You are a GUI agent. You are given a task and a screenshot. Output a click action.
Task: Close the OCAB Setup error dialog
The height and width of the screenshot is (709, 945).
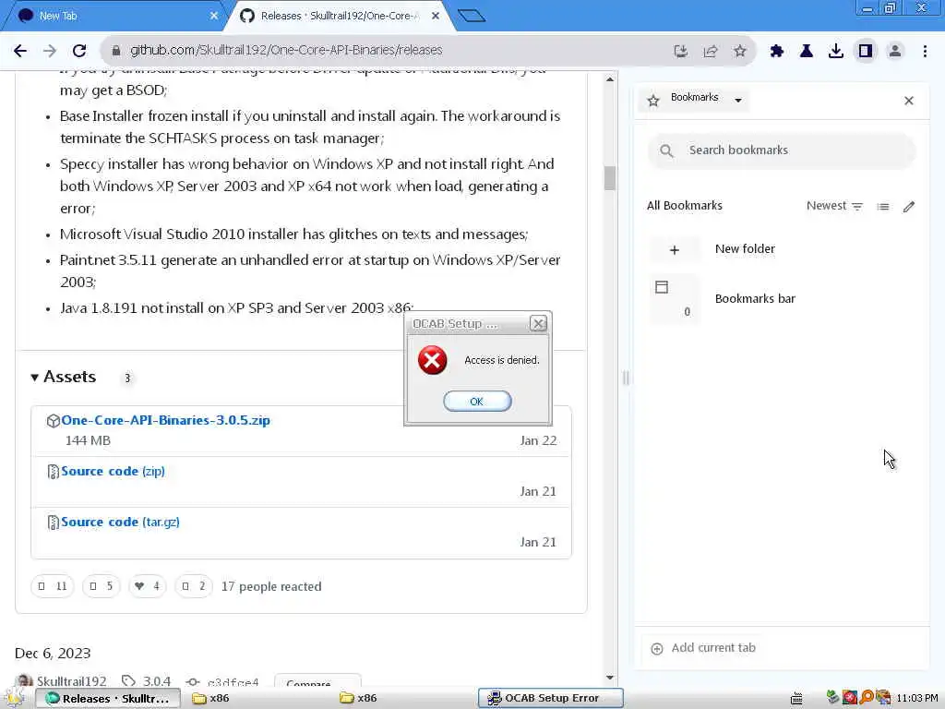click(538, 324)
